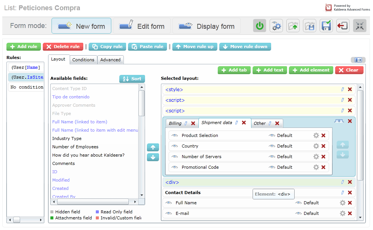373x230 pixels.
Task: Click Move rule down button
Action: (245, 47)
